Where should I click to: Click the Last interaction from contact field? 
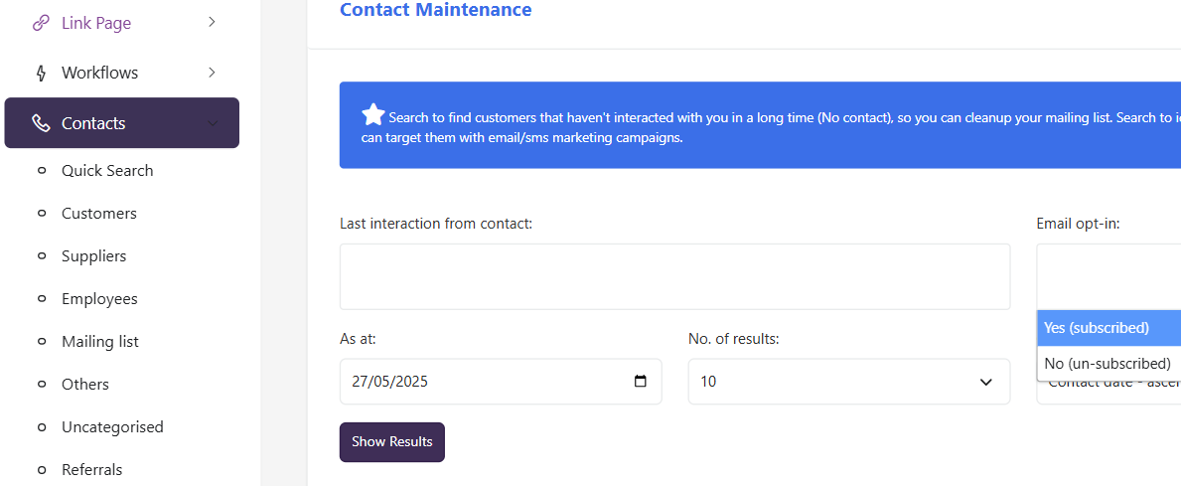point(674,276)
